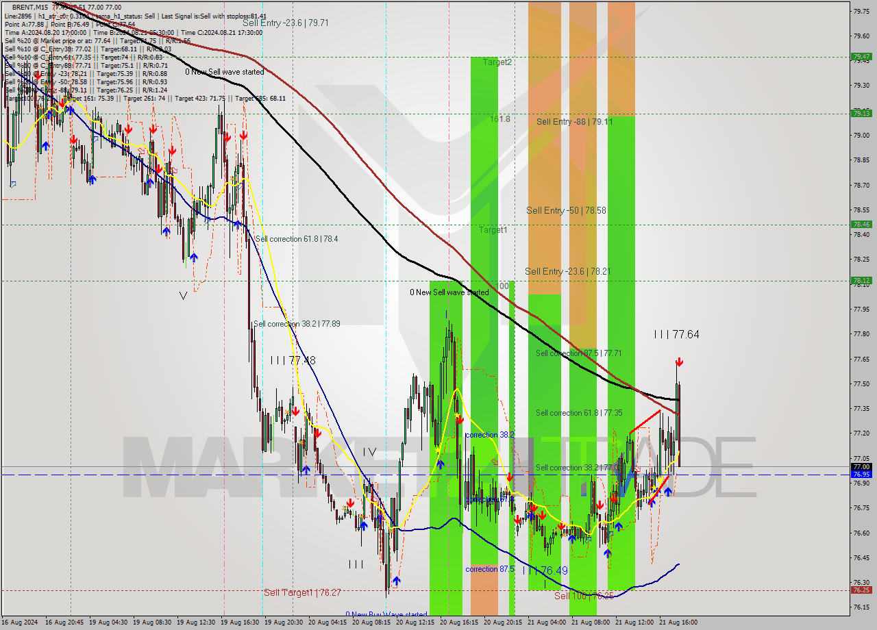Click '20 Aug 04:15' on the time axis

click(x=328, y=622)
